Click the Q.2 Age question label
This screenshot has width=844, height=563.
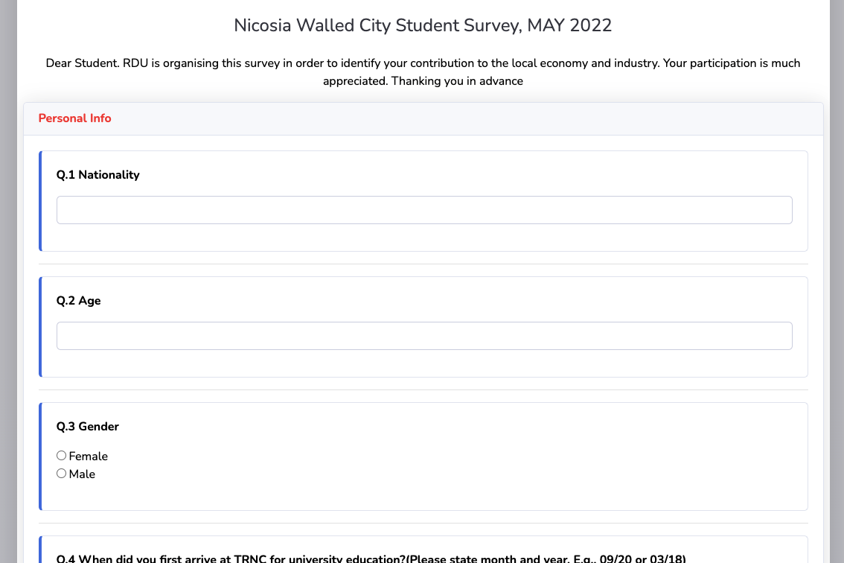click(x=79, y=301)
